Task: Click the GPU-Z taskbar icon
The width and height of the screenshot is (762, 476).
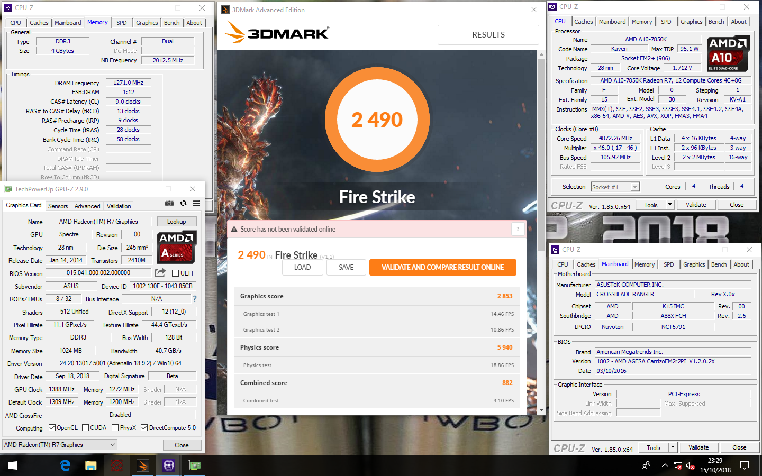Action: pyautogui.click(x=195, y=465)
